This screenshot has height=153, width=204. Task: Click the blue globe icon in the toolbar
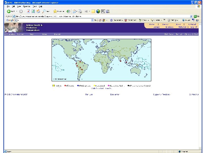[98, 11]
